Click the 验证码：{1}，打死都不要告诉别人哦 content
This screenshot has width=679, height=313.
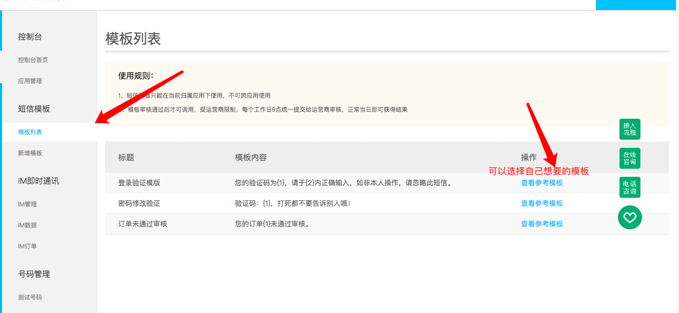(x=292, y=203)
